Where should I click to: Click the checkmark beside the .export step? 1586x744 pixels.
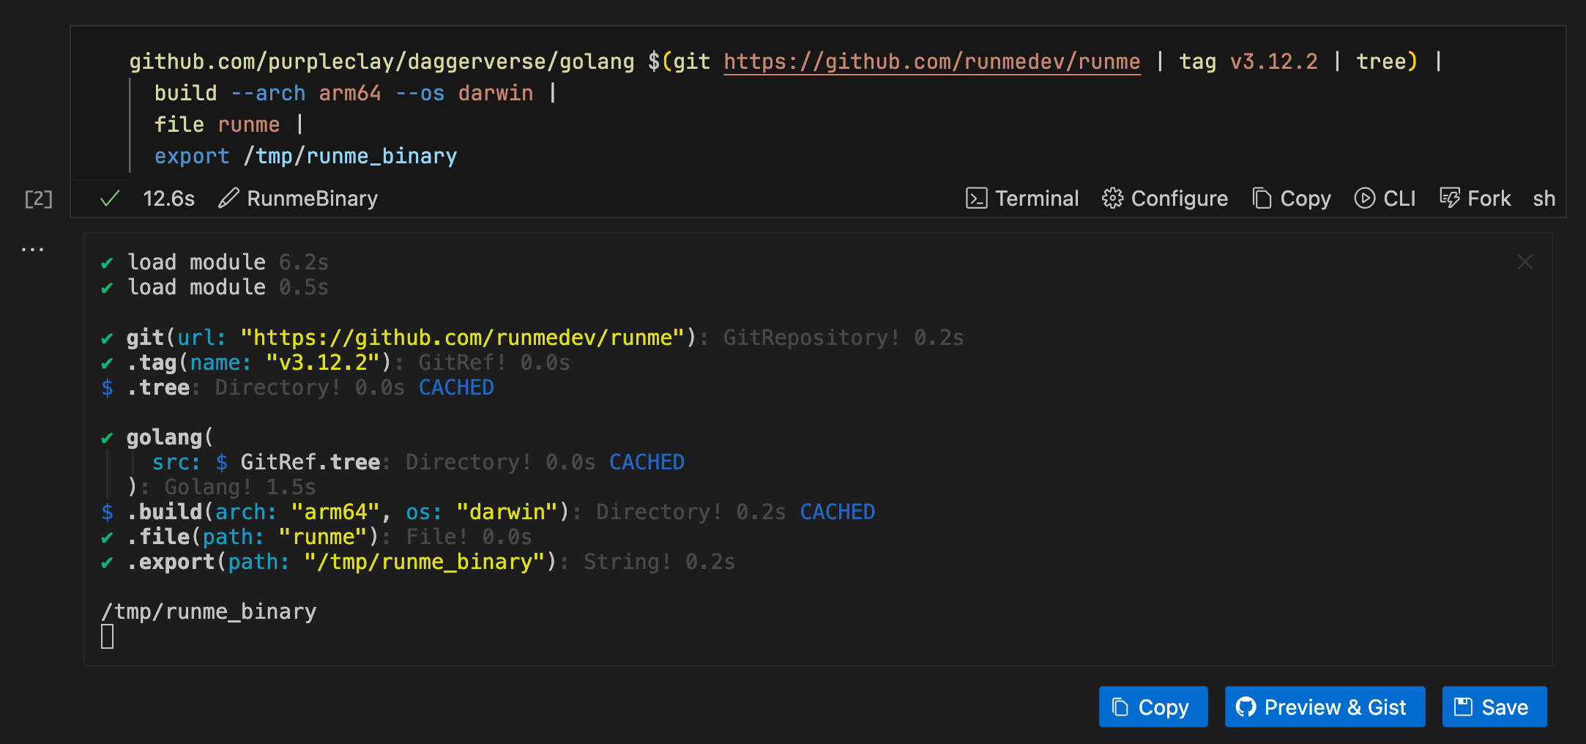[x=108, y=562]
